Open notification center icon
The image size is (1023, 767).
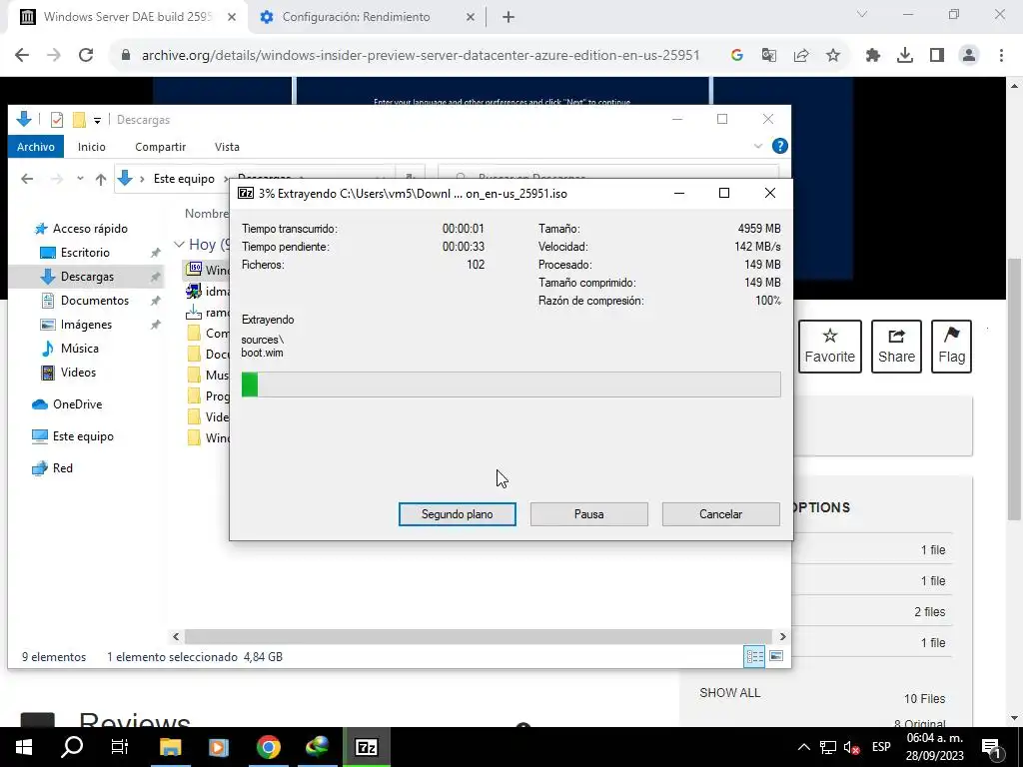click(991, 747)
